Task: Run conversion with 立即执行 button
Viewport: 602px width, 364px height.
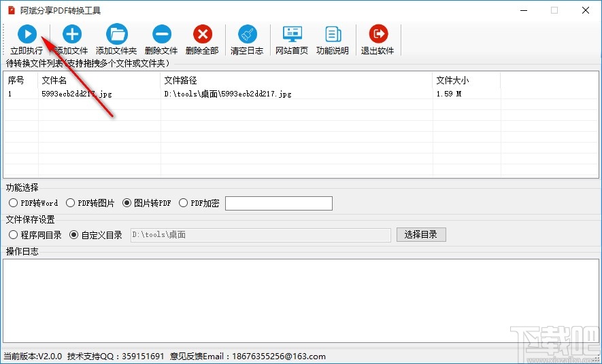Action: [27, 40]
